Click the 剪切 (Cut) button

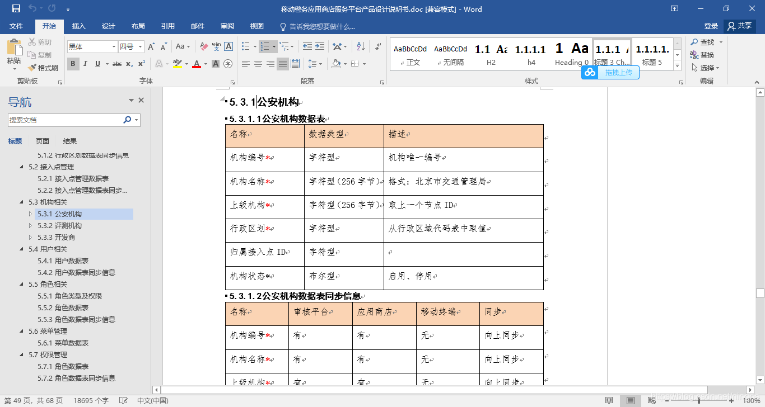(39, 42)
